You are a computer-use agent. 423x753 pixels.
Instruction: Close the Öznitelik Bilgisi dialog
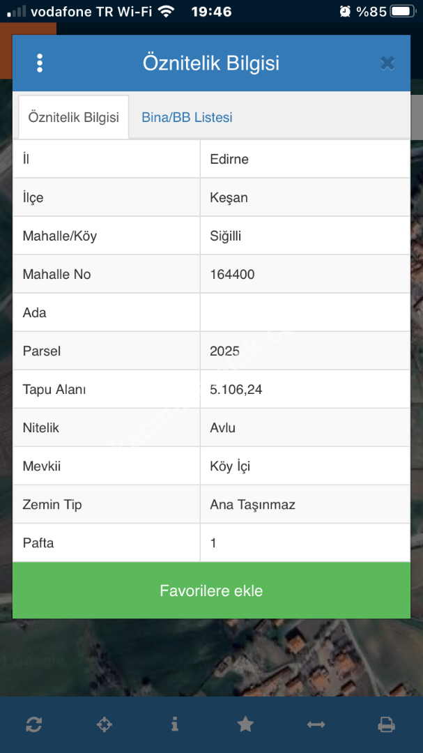387,63
